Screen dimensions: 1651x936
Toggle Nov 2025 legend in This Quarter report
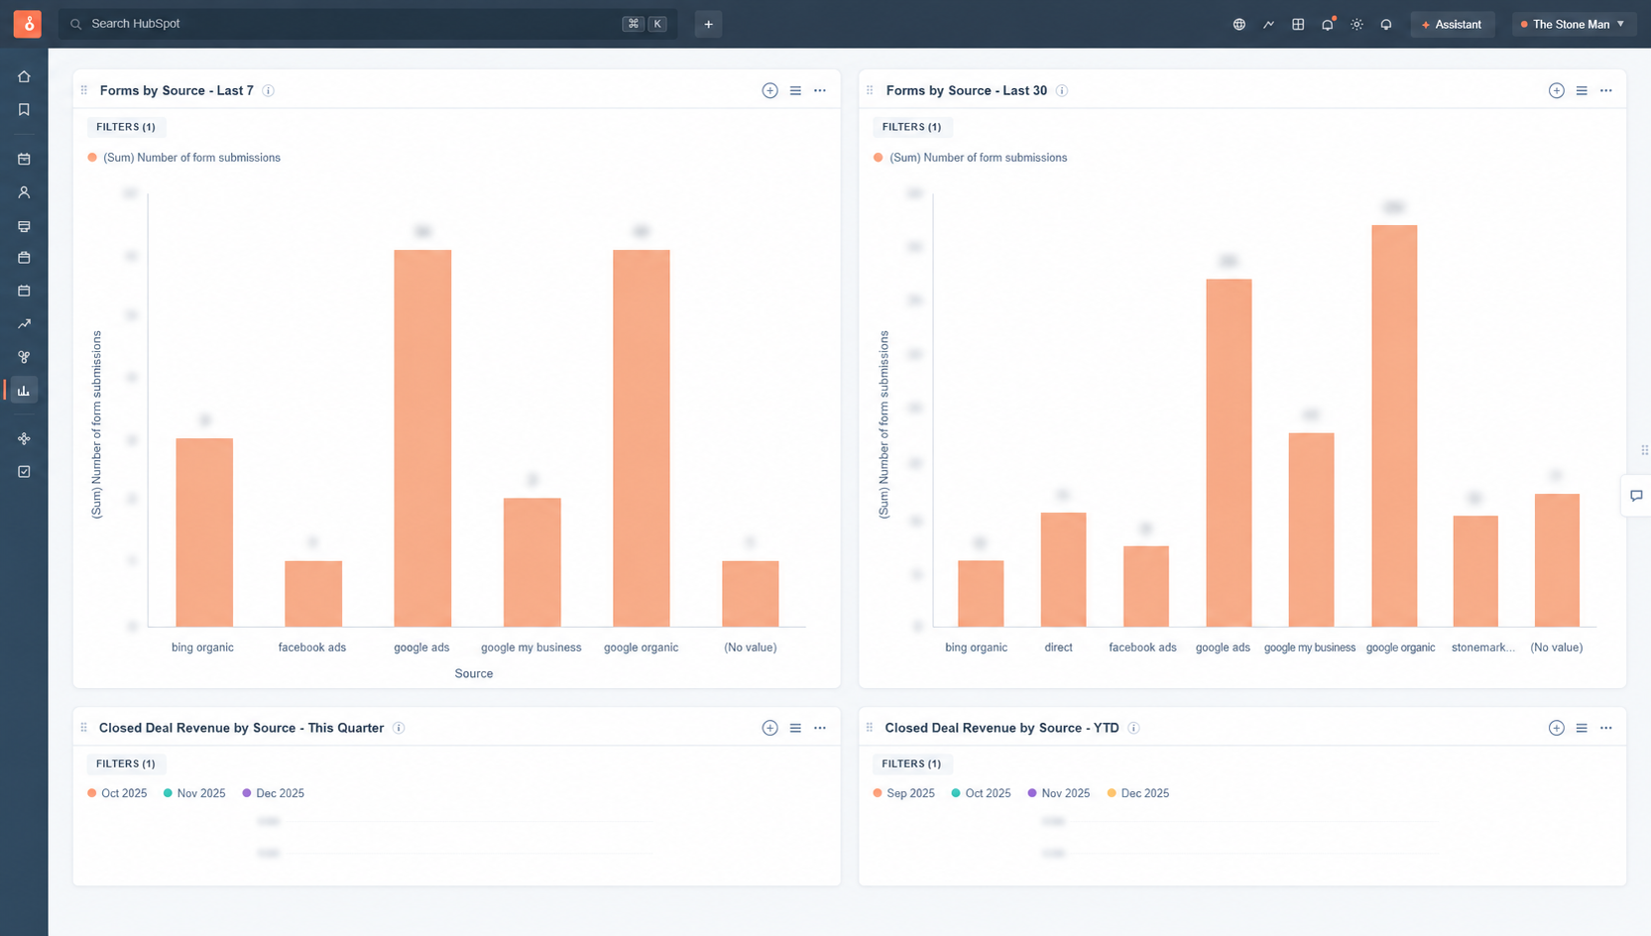(x=194, y=793)
